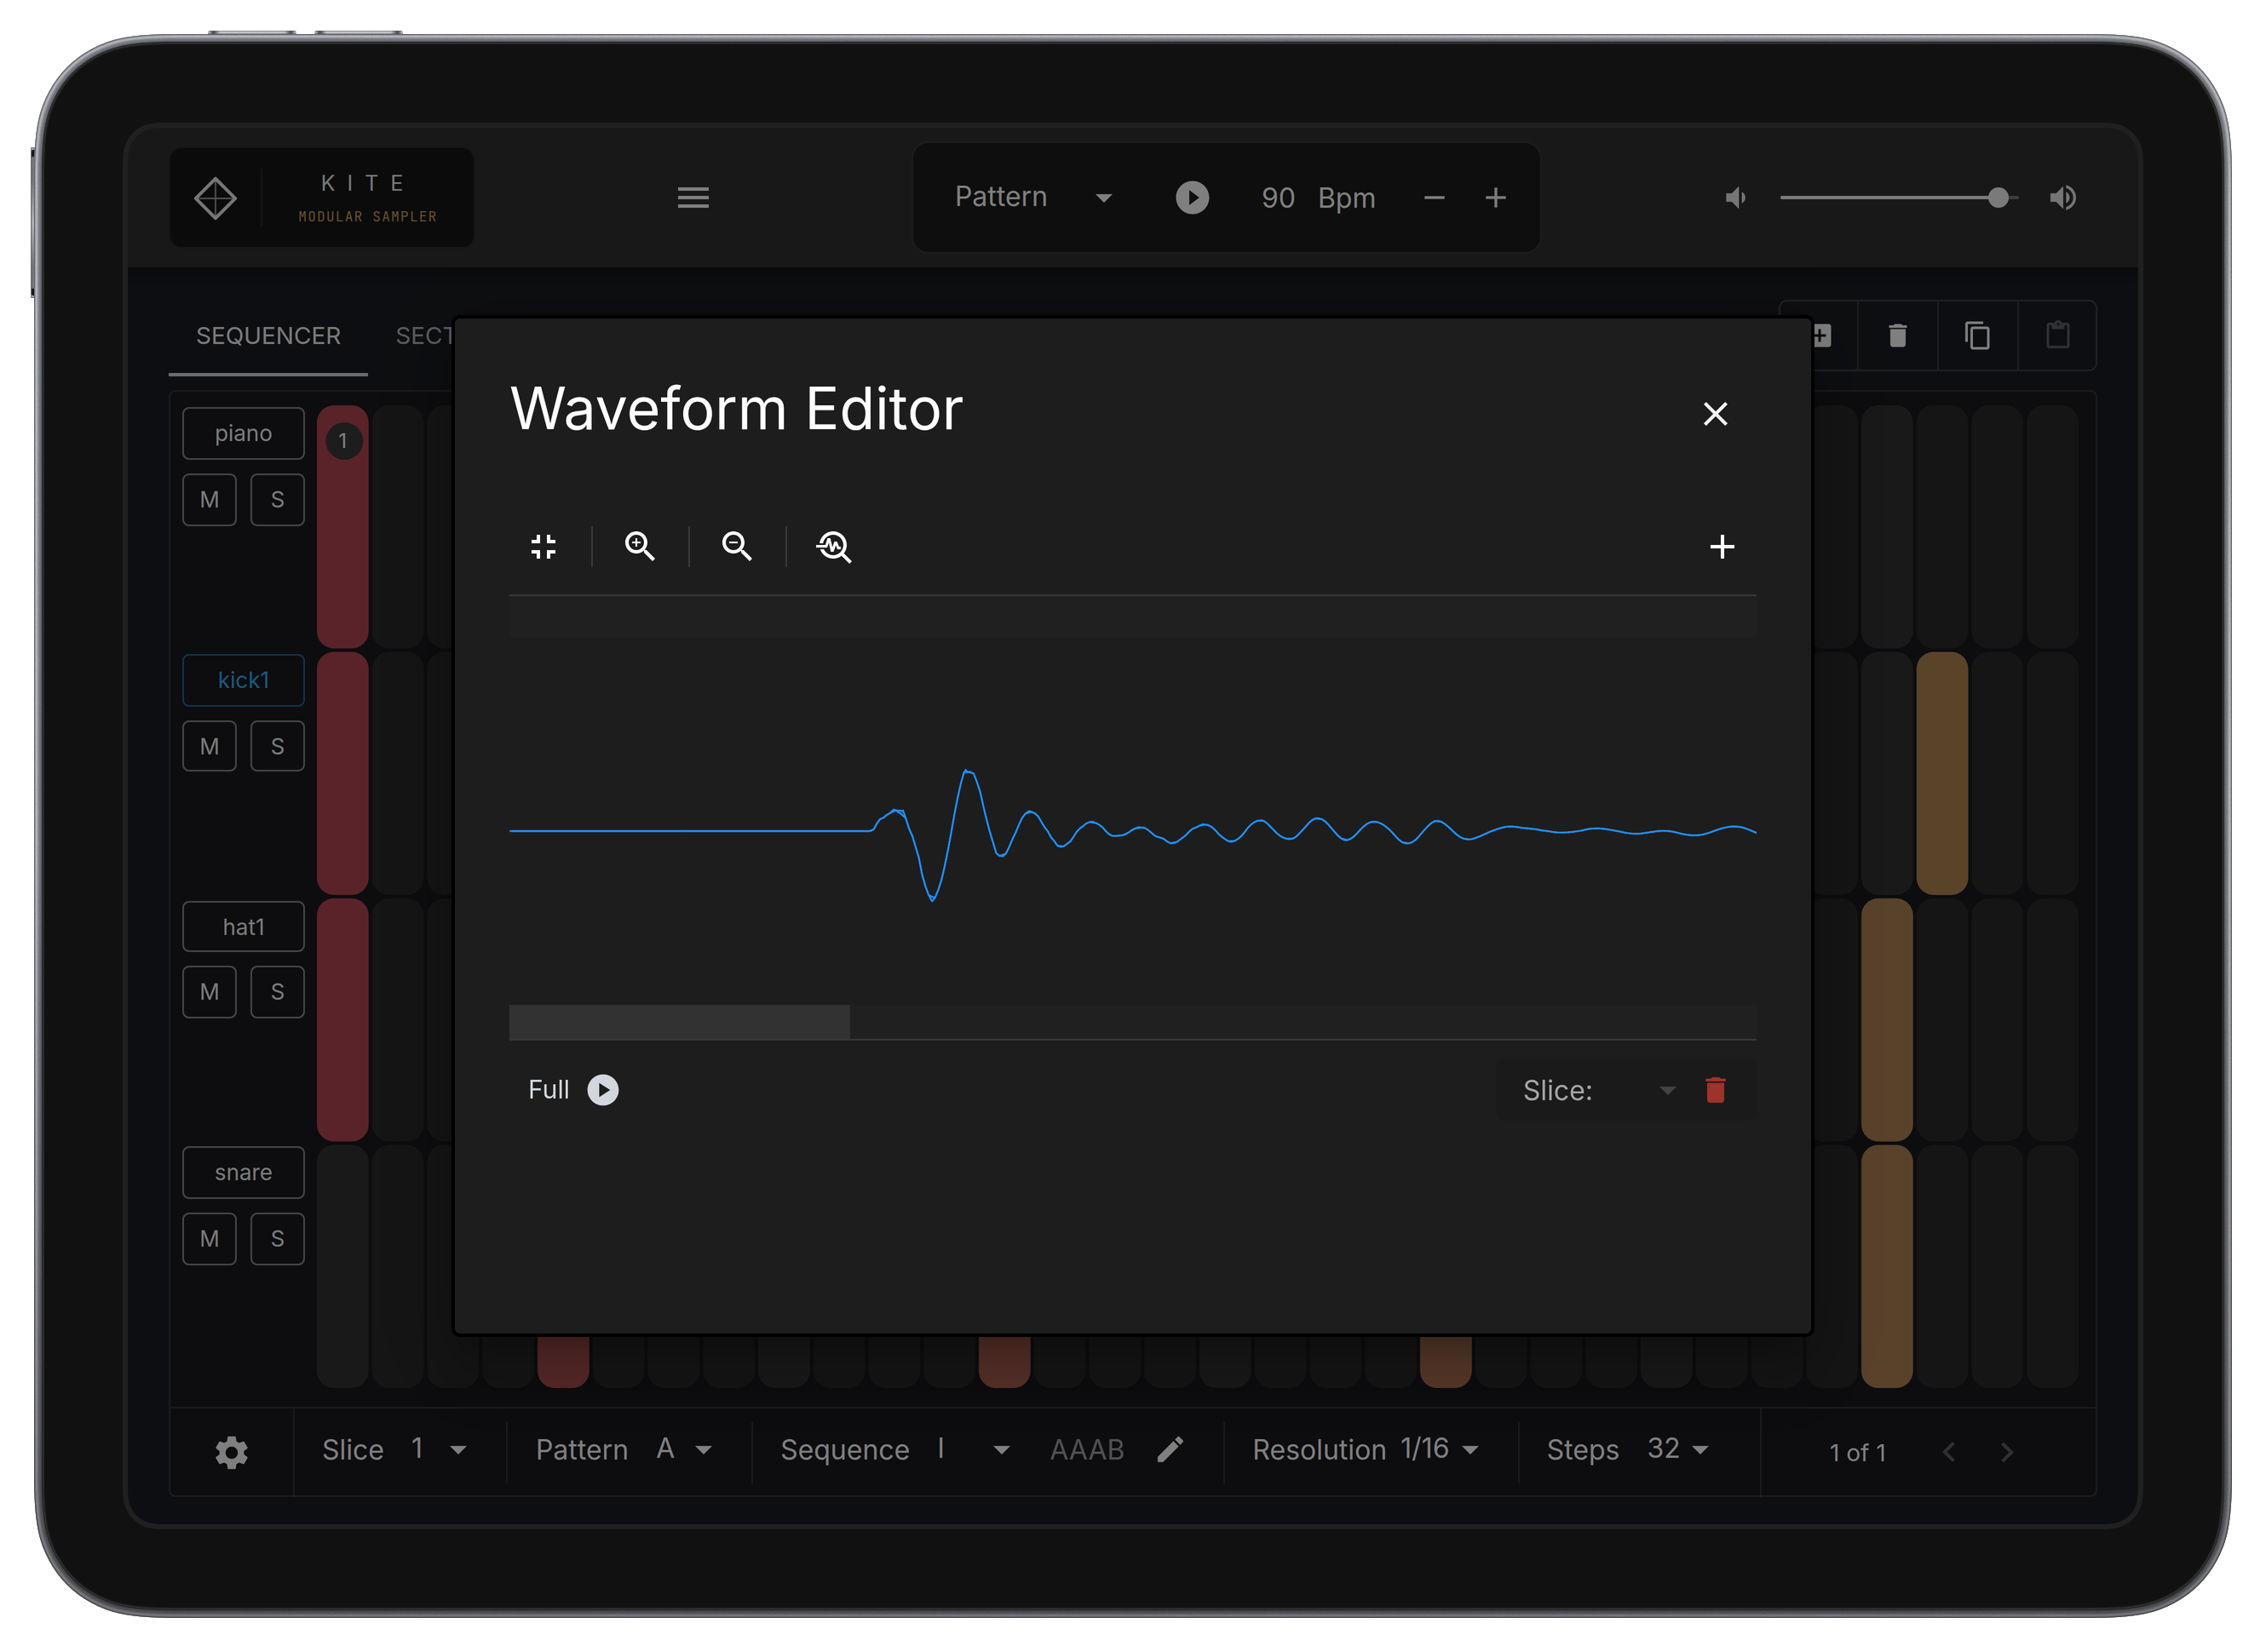Viewport: 2266px width, 1652px height.
Task: Open the hamburger menu icon
Action: (x=693, y=198)
